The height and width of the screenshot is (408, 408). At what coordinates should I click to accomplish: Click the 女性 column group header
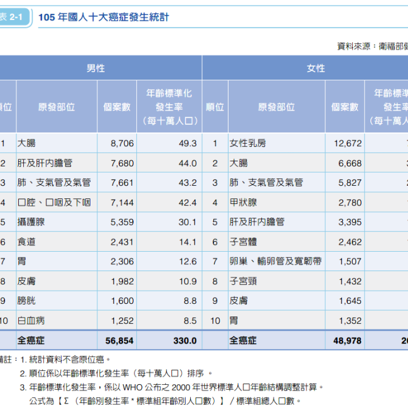click(316, 68)
